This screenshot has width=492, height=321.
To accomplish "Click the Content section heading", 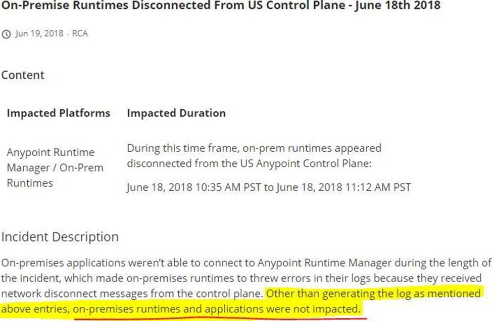I will 23,75.
